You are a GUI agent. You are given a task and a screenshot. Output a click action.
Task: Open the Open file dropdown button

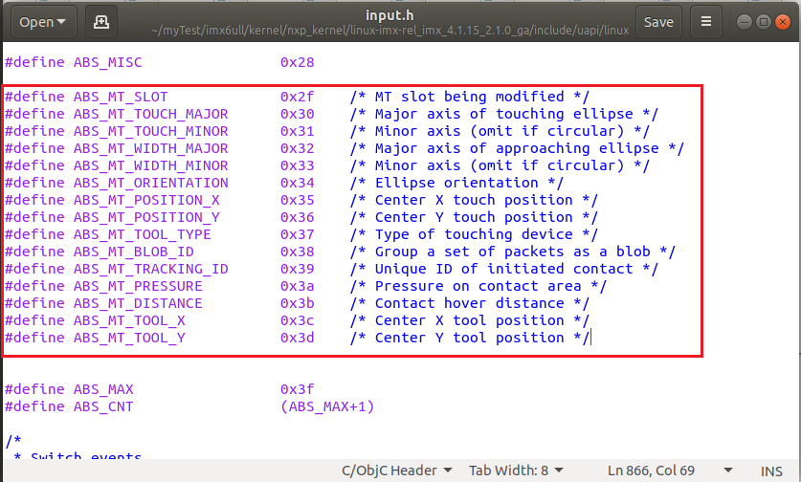click(43, 22)
